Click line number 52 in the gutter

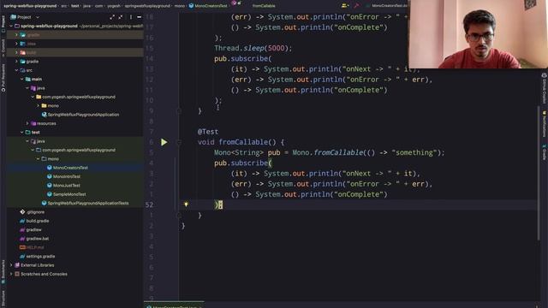click(149, 204)
